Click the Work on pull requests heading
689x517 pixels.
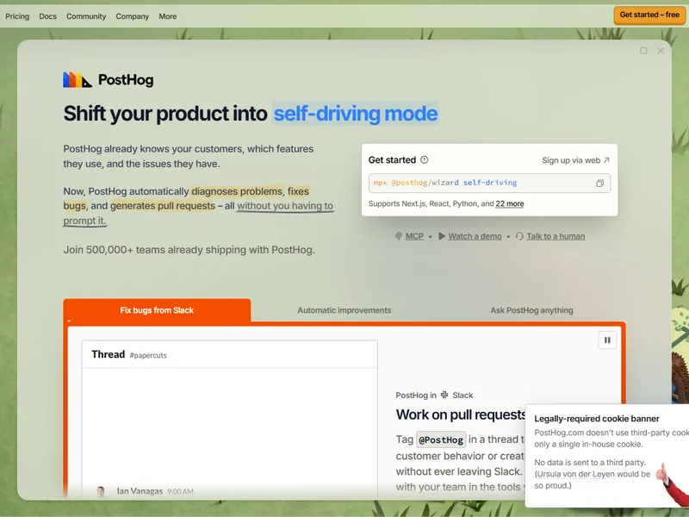461,414
